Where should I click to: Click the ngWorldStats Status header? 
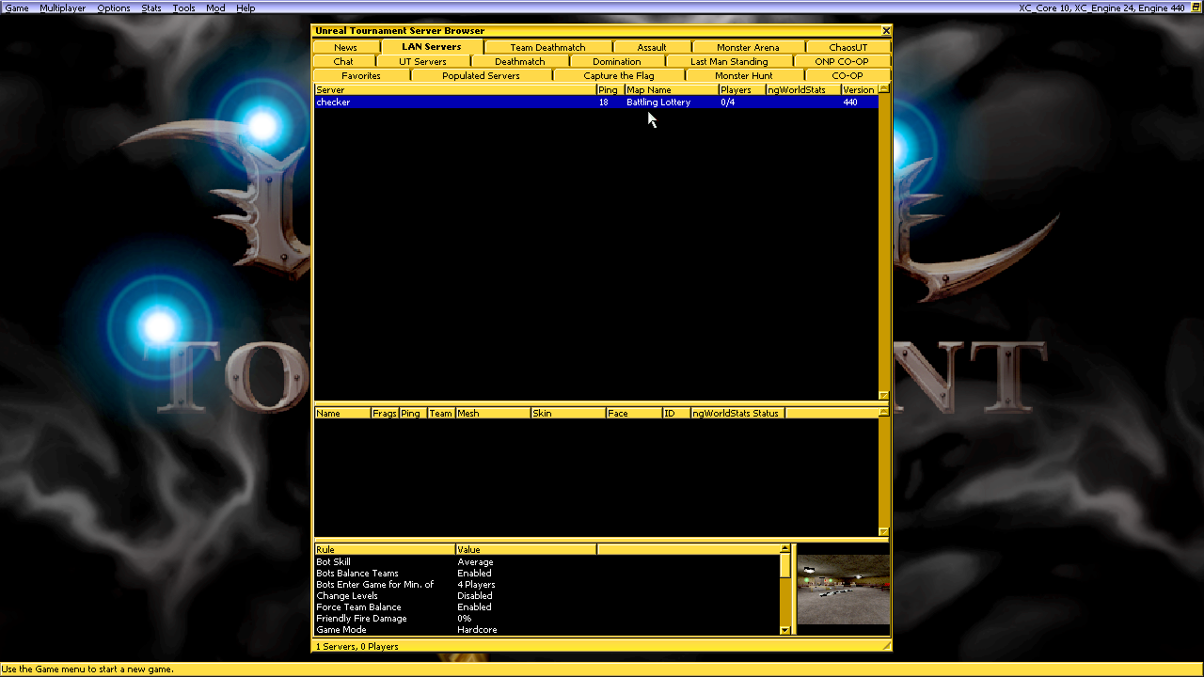click(737, 413)
